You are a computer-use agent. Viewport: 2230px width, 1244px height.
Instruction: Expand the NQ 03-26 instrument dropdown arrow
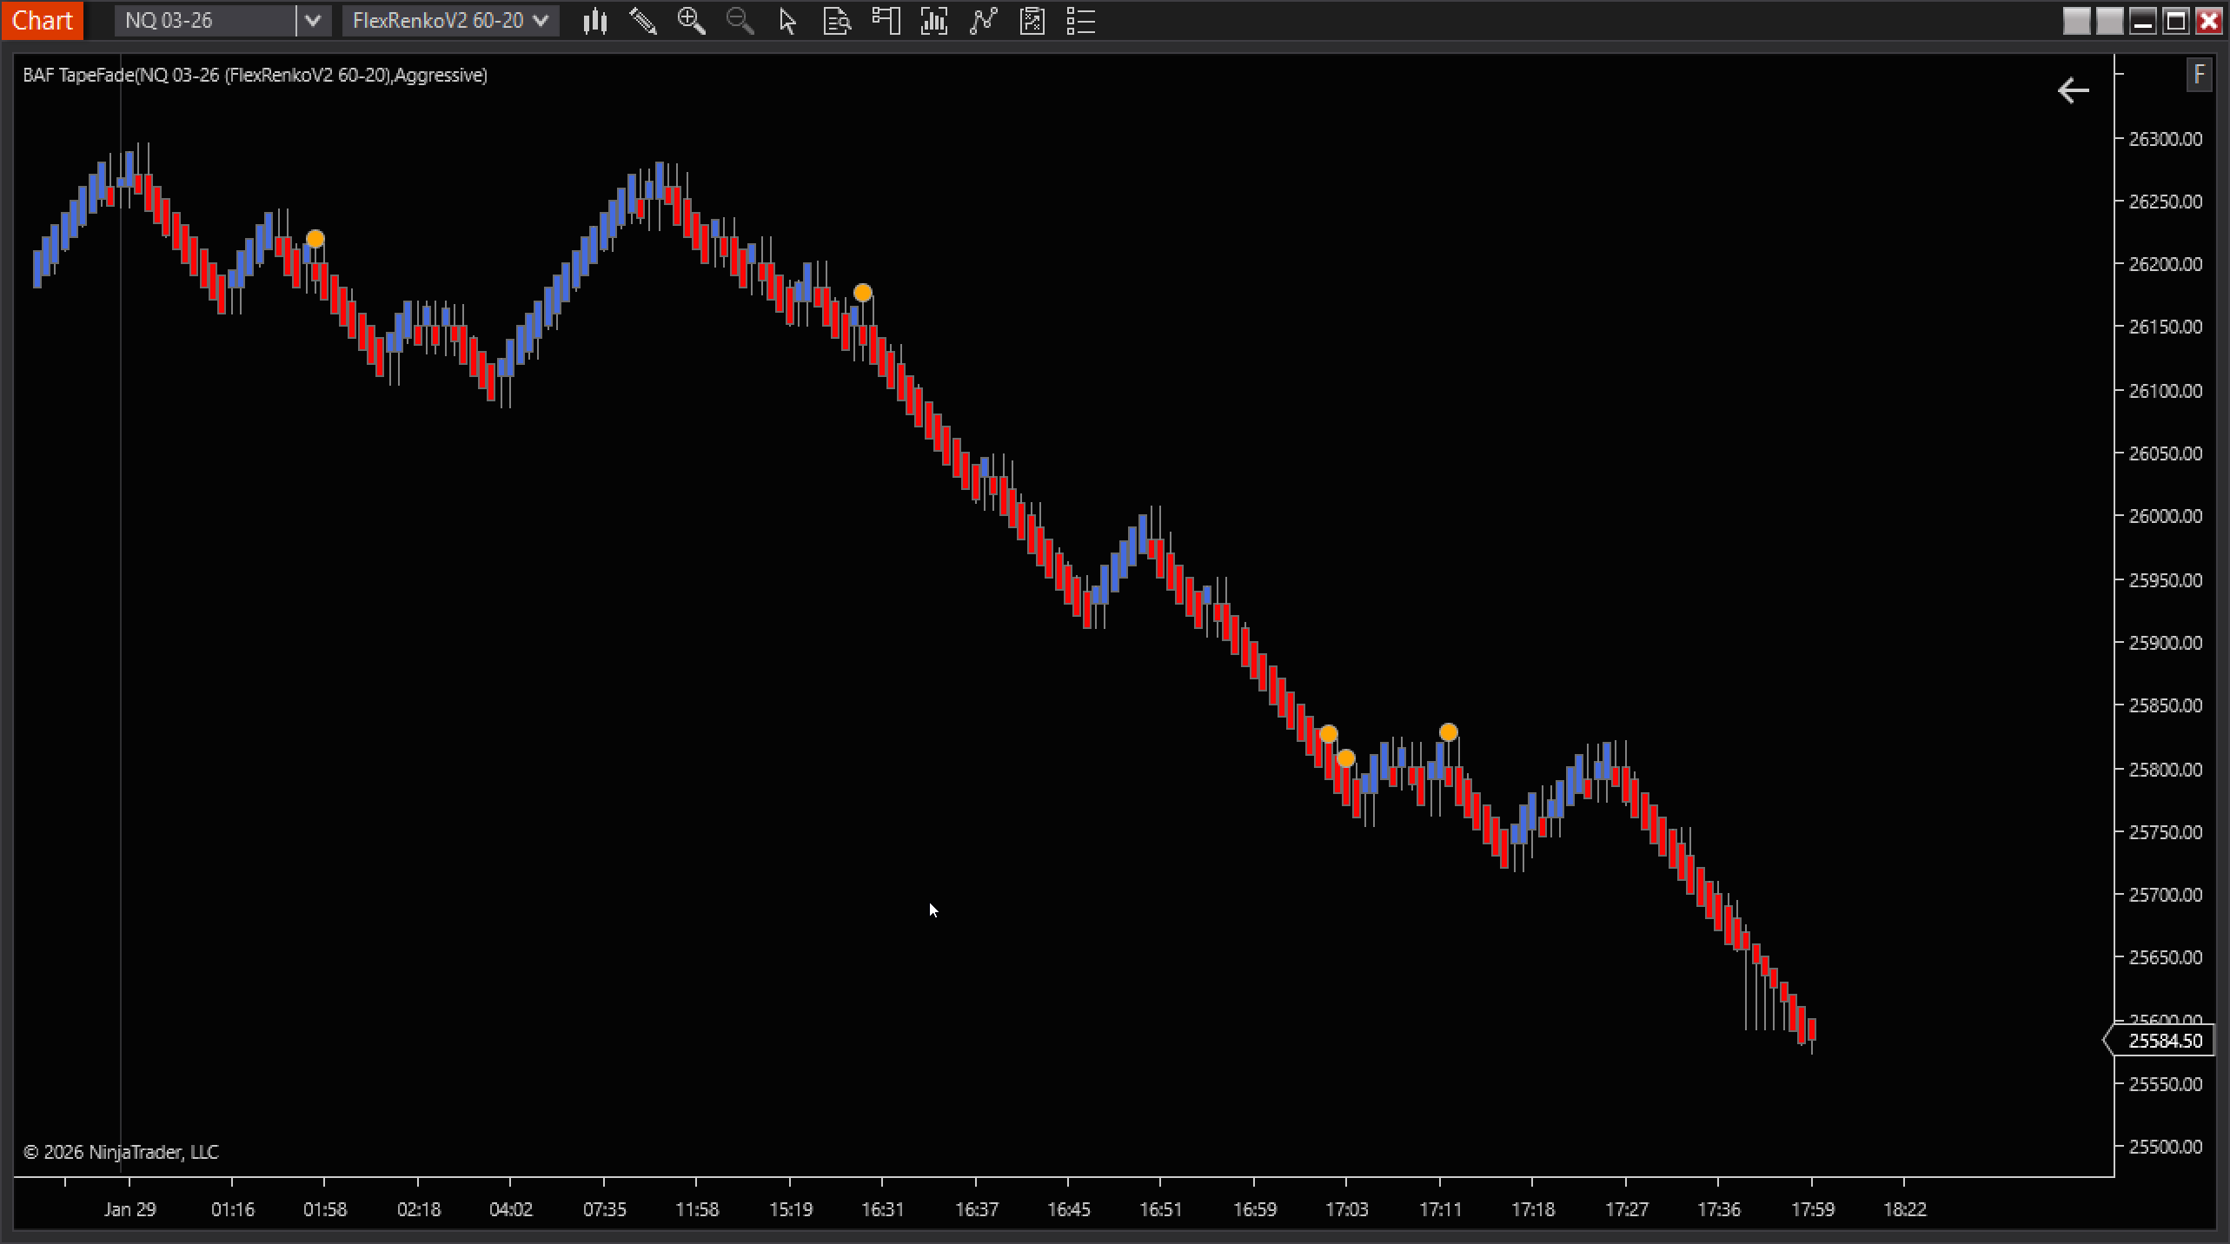(313, 21)
